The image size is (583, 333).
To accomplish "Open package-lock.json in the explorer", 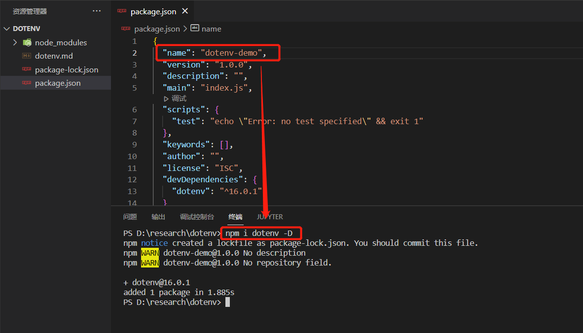I will click(x=67, y=70).
